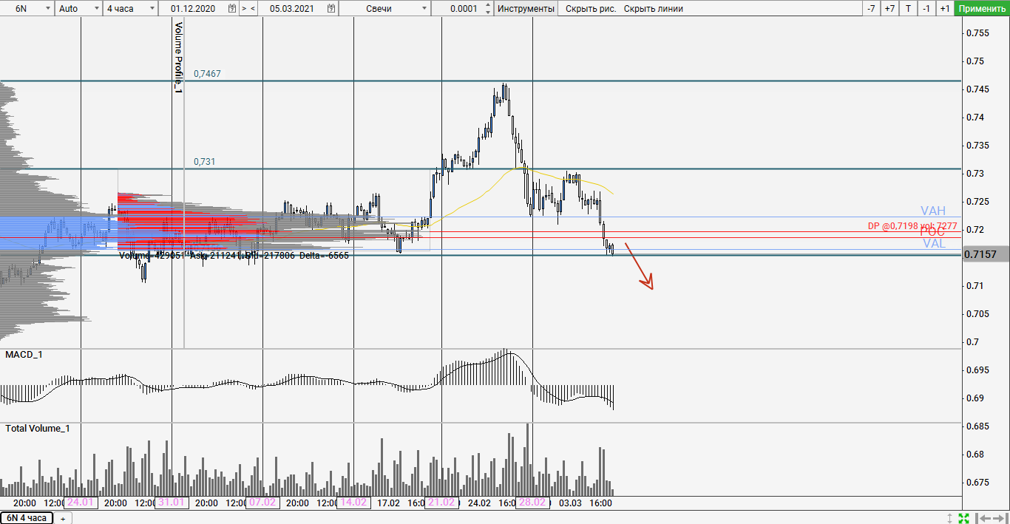Open the end date calendar picker
The width and height of the screenshot is (1010, 524).
(x=331, y=9)
